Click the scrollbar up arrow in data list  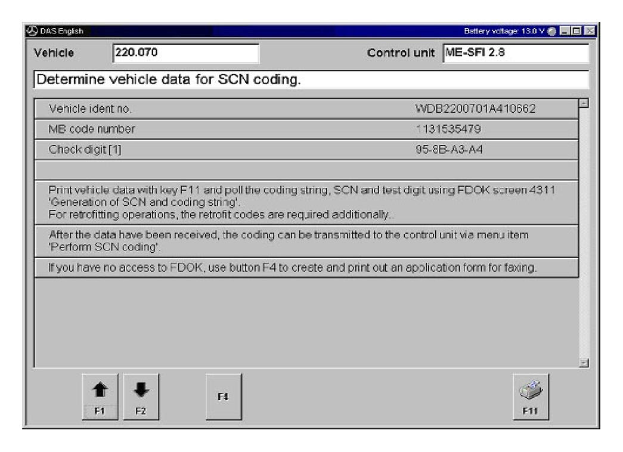[584, 104]
